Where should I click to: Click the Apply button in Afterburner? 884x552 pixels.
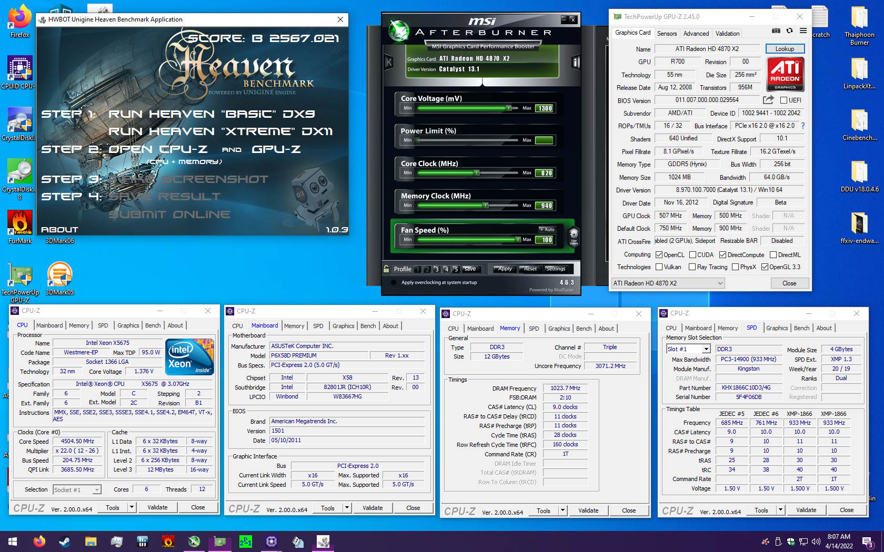coord(504,269)
